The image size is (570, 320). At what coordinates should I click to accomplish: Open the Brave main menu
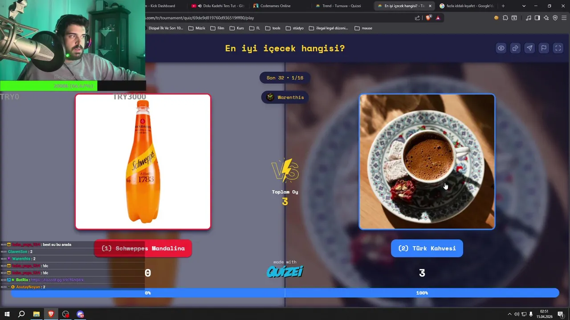click(x=565, y=18)
